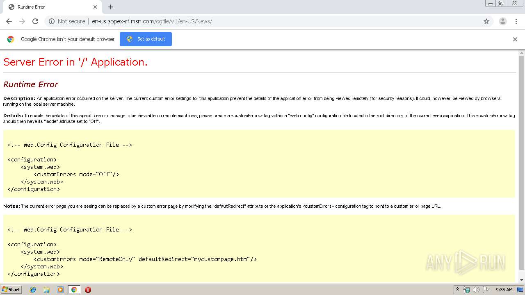Open network status tray icon
This screenshot has height=295, width=525.
(x=466, y=290)
